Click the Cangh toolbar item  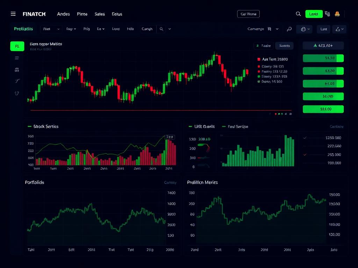point(147,29)
